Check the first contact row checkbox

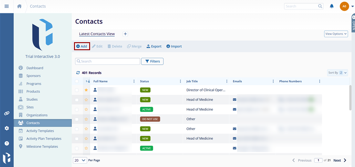77,90
